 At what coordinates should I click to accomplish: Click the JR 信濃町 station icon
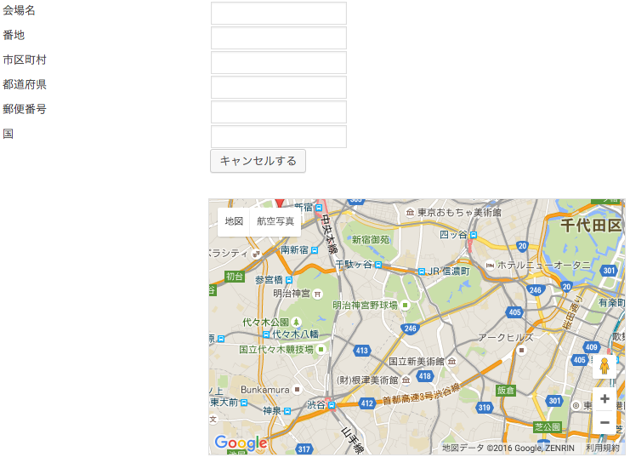pyautogui.click(x=422, y=272)
